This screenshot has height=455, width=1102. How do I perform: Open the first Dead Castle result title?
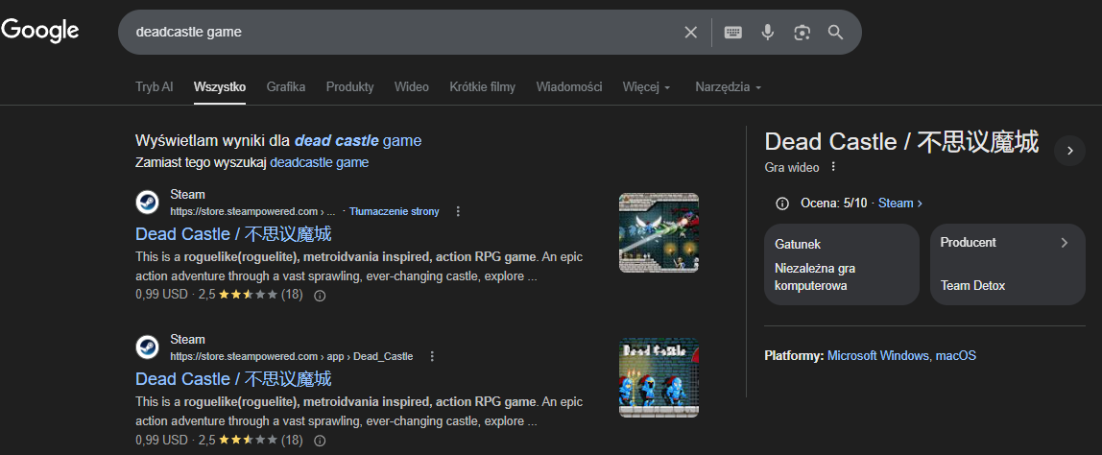(x=233, y=233)
